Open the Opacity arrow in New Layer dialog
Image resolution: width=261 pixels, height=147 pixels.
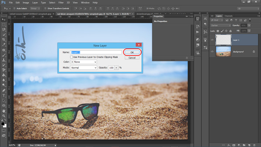116,68
